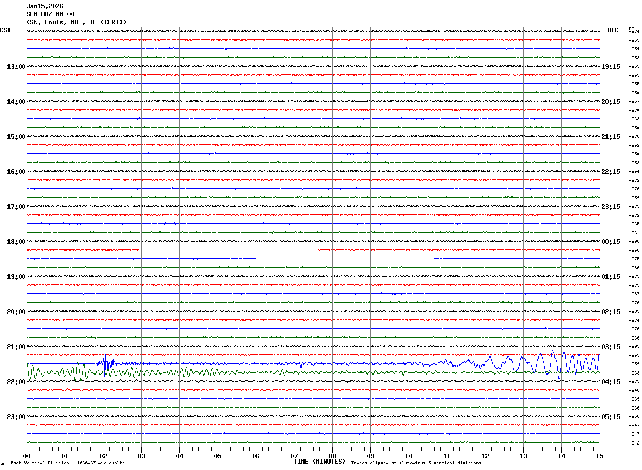
Task: Select the 04:15 UTC time label
Action: pos(611,382)
